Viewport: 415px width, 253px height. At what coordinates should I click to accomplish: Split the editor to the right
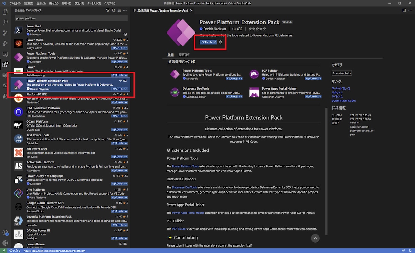click(x=404, y=11)
